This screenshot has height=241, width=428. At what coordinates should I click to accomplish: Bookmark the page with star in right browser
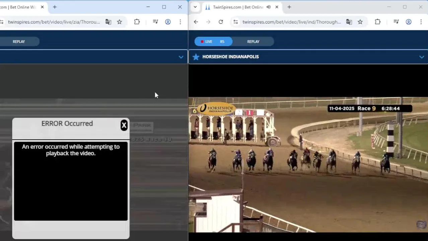pyautogui.click(x=360, y=22)
